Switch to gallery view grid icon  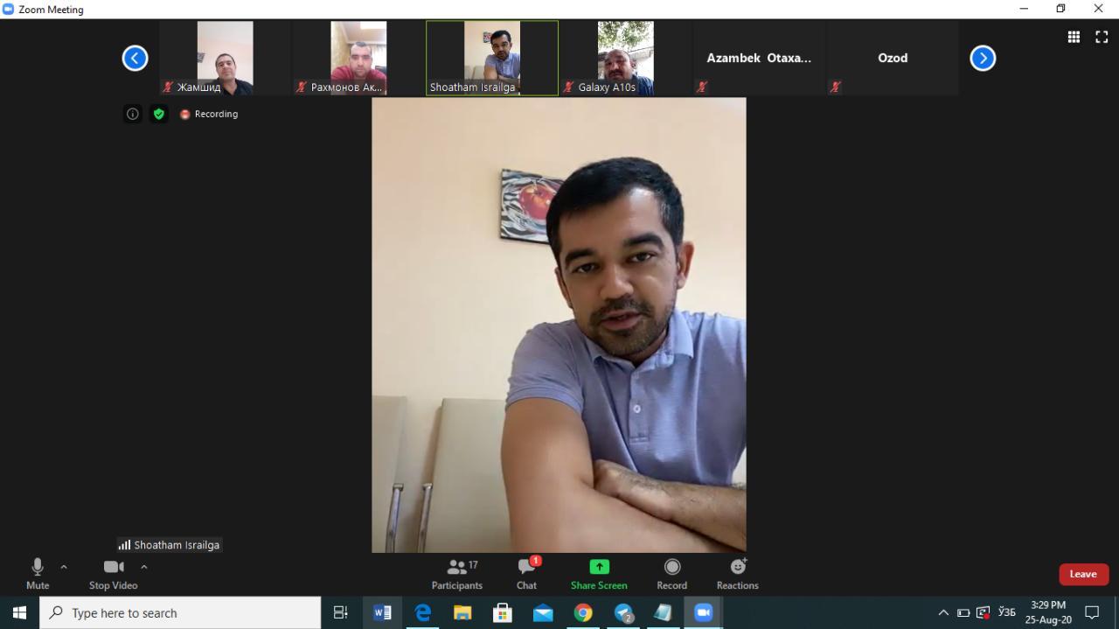click(1074, 37)
